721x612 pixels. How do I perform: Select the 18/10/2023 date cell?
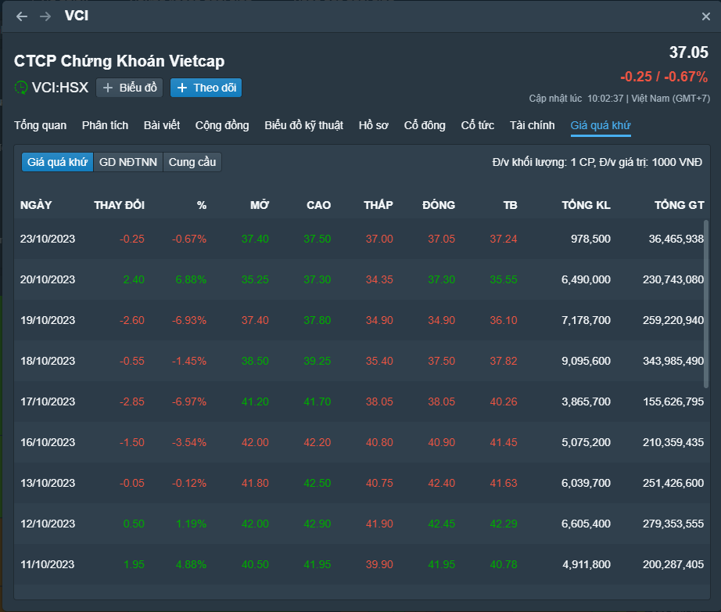point(48,361)
